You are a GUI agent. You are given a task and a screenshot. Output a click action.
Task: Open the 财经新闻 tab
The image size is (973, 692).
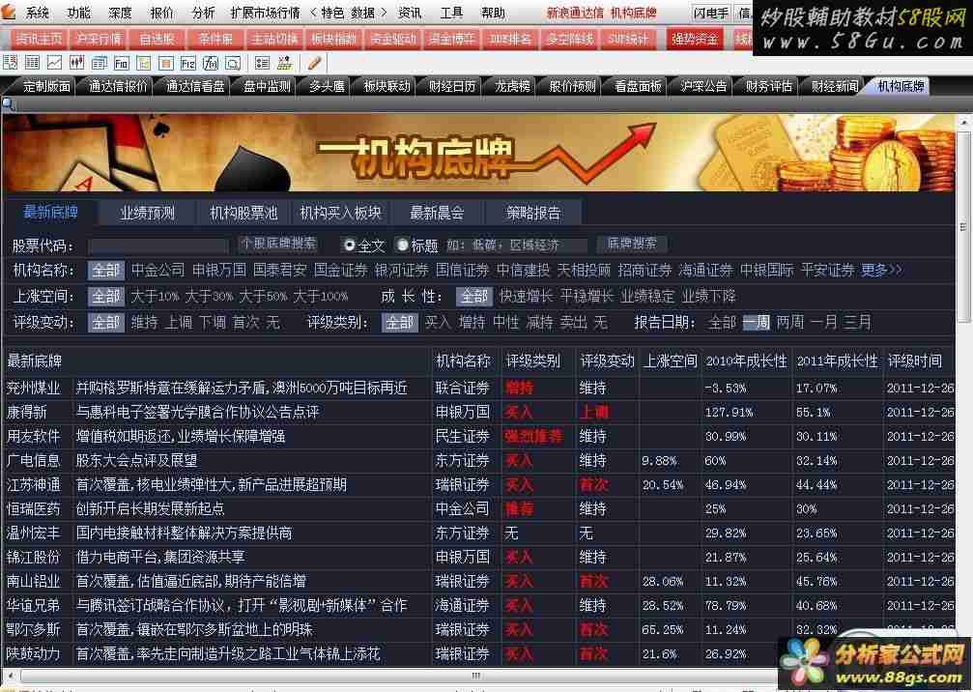[835, 86]
